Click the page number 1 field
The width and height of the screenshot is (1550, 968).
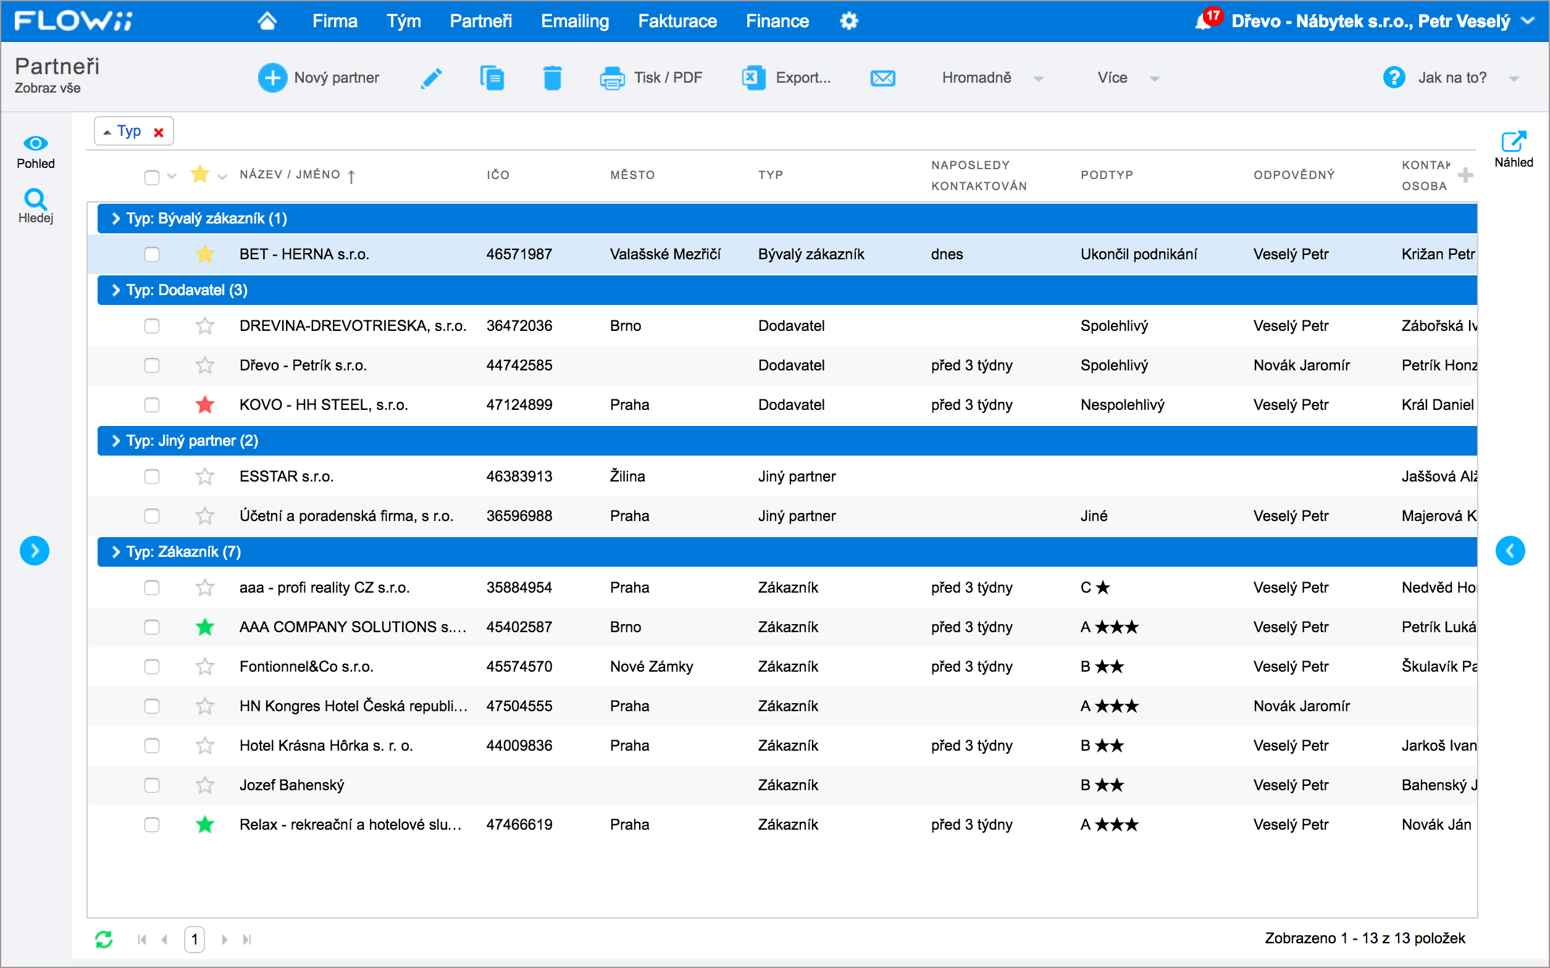coord(195,939)
